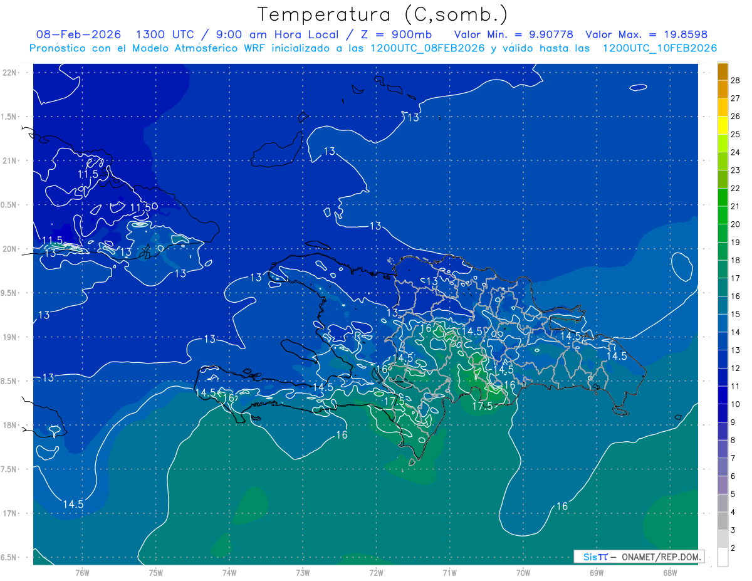
Task: Click the '73W' longitude axis label
Action: [303, 572]
